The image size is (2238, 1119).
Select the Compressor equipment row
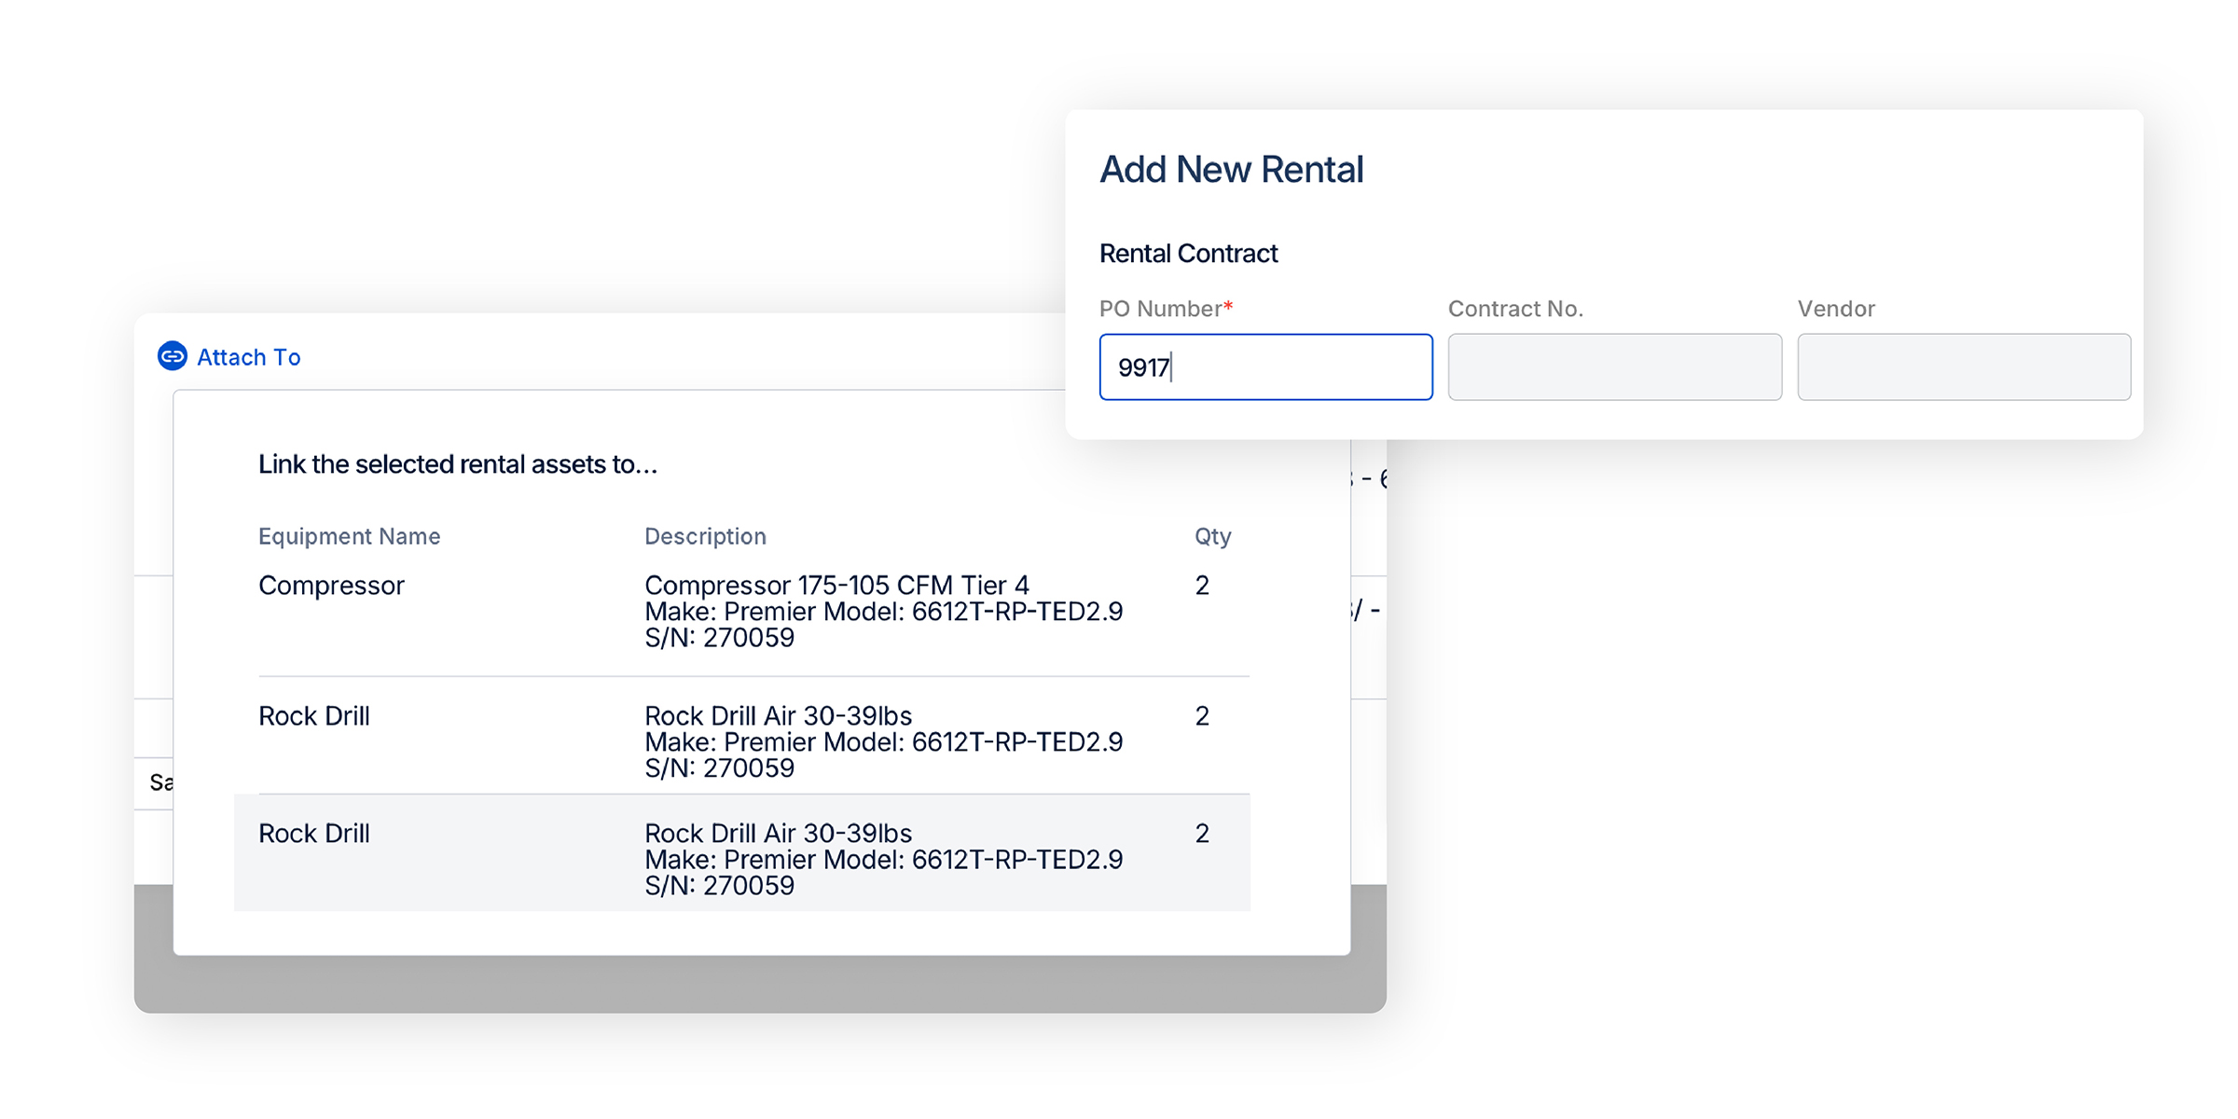click(x=331, y=586)
